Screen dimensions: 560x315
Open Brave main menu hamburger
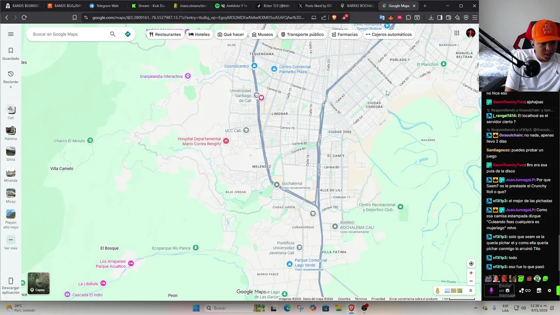[x=475, y=17]
